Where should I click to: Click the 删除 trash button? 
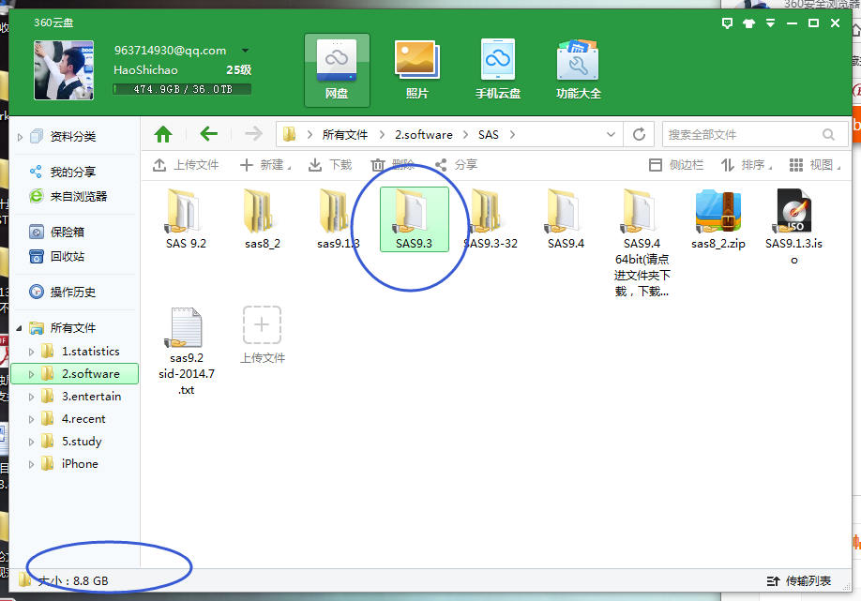coord(392,165)
